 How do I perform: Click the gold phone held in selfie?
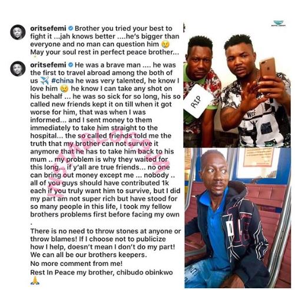click(x=267, y=69)
